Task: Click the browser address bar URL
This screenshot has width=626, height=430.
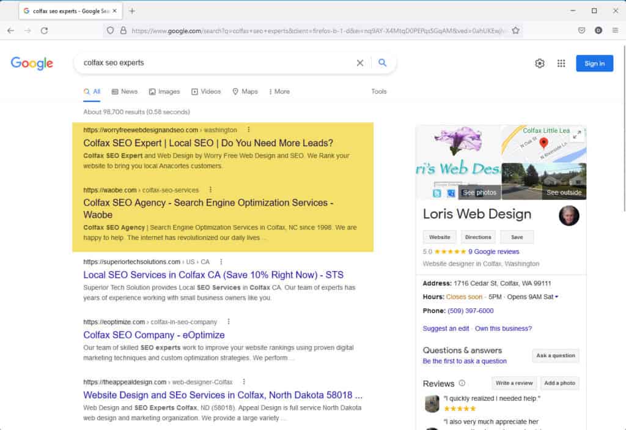Action: [x=317, y=31]
